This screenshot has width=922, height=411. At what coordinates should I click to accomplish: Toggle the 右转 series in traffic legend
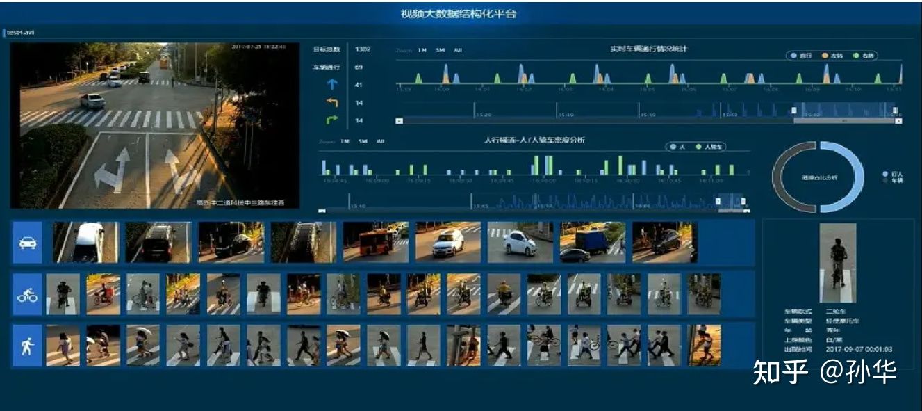864,56
